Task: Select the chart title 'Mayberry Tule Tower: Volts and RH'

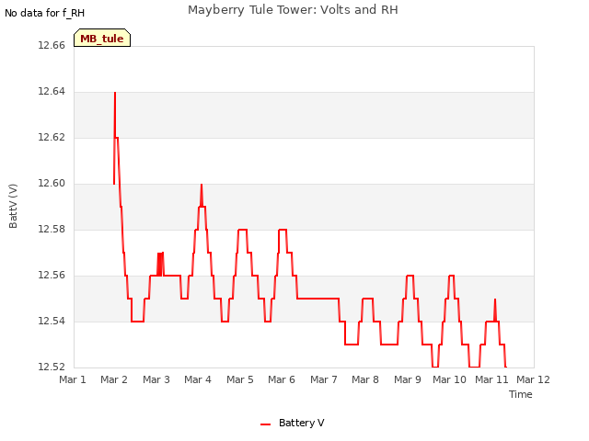Action: (x=293, y=10)
